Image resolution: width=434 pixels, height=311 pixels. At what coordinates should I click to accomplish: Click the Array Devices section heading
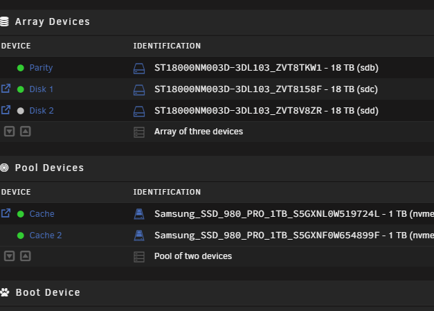tap(53, 22)
